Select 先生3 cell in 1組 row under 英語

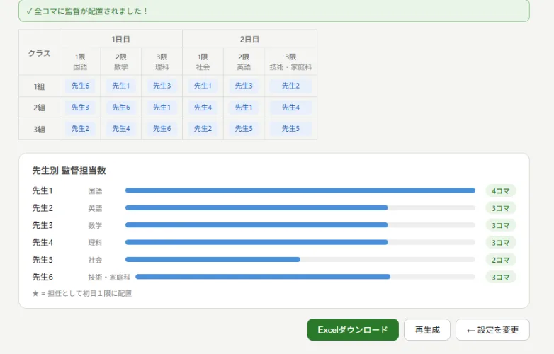pyautogui.click(x=244, y=86)
